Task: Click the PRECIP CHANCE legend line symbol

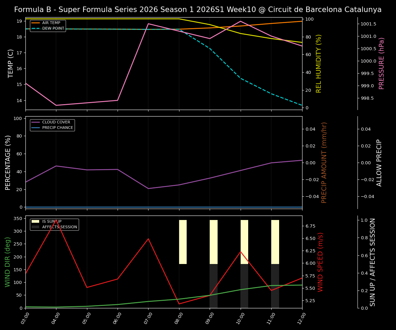Action: coord(35,128)
